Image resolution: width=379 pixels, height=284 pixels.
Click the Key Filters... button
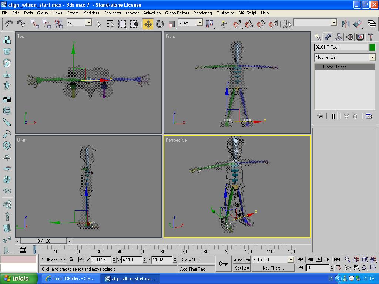273,268
